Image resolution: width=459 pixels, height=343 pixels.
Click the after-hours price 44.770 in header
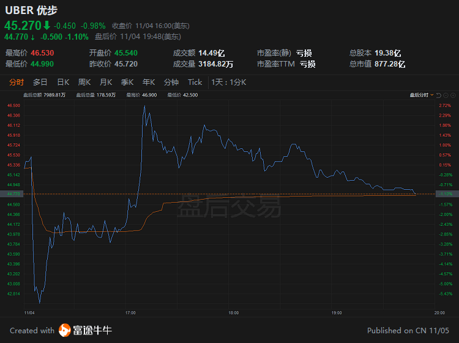click(16, 37)
